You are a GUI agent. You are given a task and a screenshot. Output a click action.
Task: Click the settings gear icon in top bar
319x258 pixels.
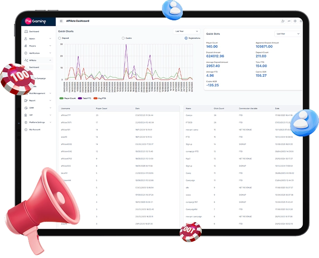point(295,21)
